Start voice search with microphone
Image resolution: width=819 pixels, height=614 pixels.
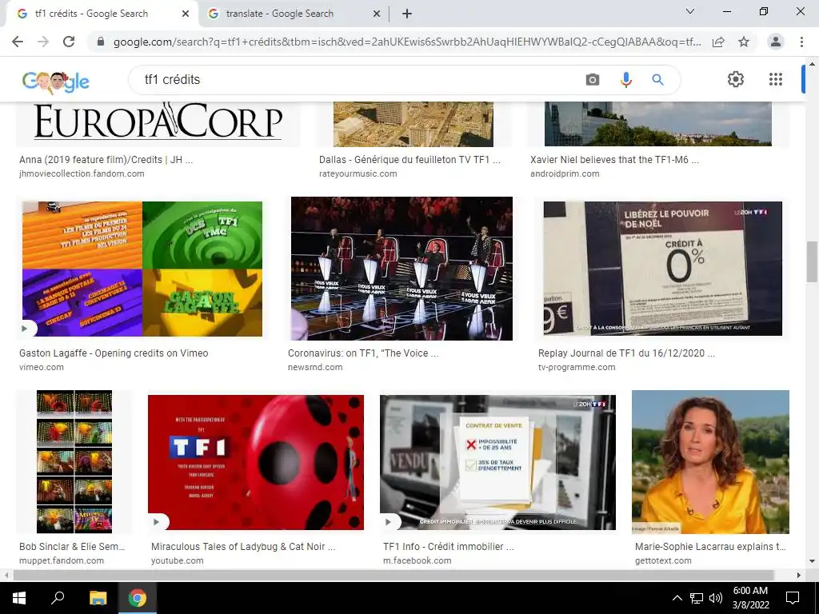[x=625, y=79]
